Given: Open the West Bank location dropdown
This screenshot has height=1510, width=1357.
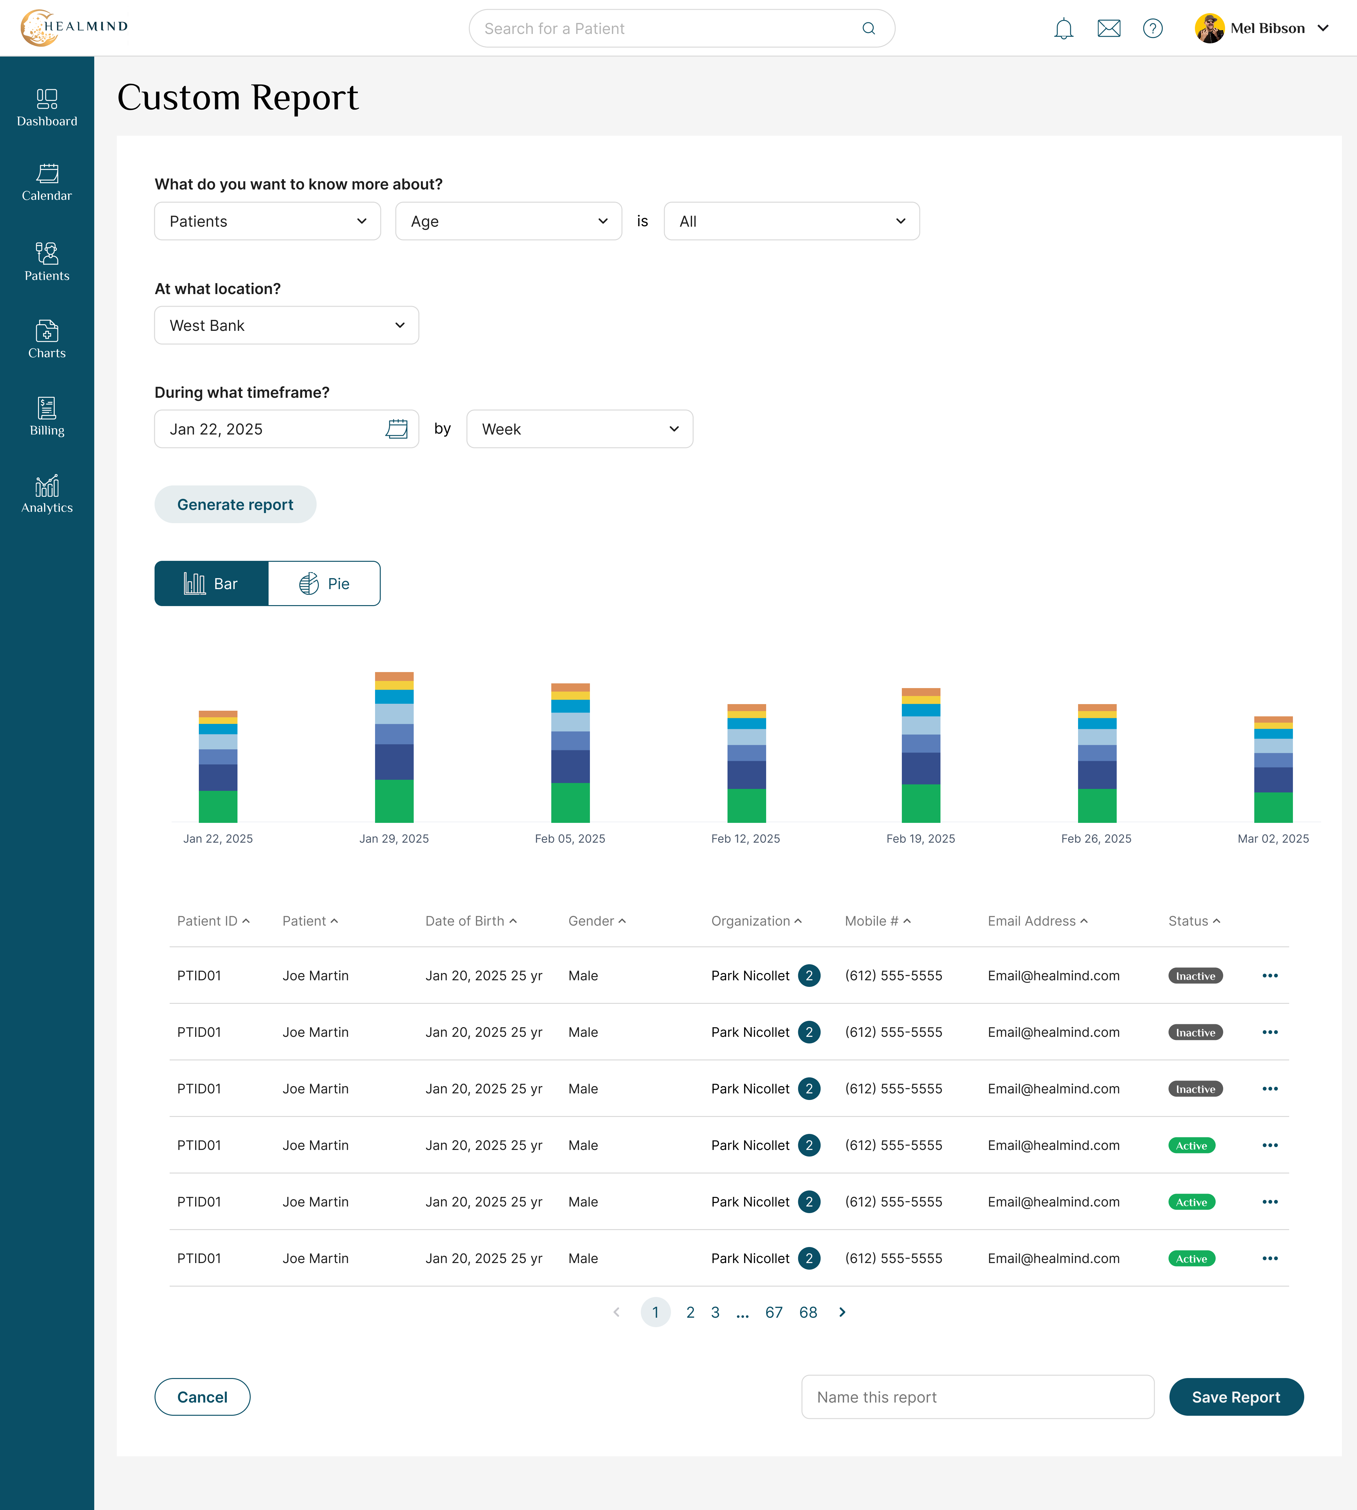Looking at the screenshot, I should point(286,325).
